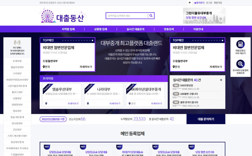Open 엠솔루션대부 premium card title
This screenshot has width=252, height=156.
[x=62, y=89]
